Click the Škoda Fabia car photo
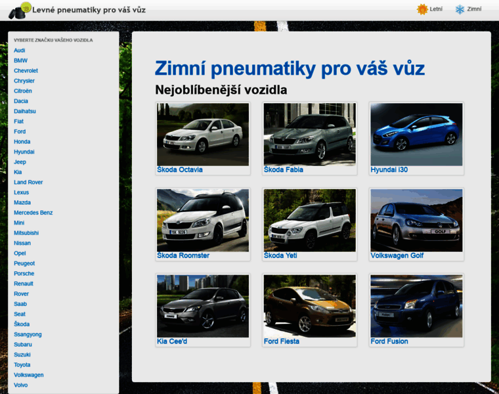499x394 pixels. coord(310,135)
